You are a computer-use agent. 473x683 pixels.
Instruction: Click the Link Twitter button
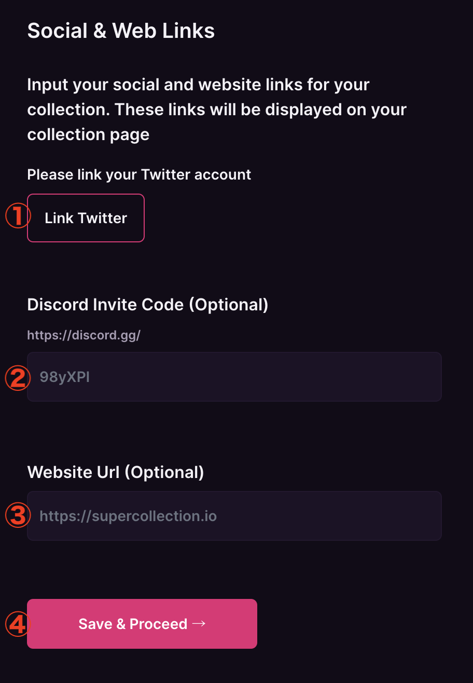coord(86,218)
